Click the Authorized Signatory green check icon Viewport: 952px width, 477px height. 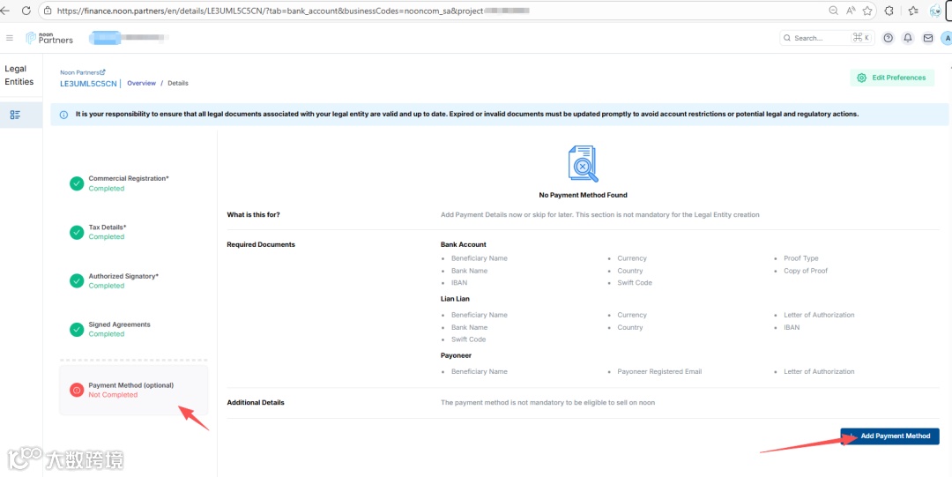coord(77,280)
